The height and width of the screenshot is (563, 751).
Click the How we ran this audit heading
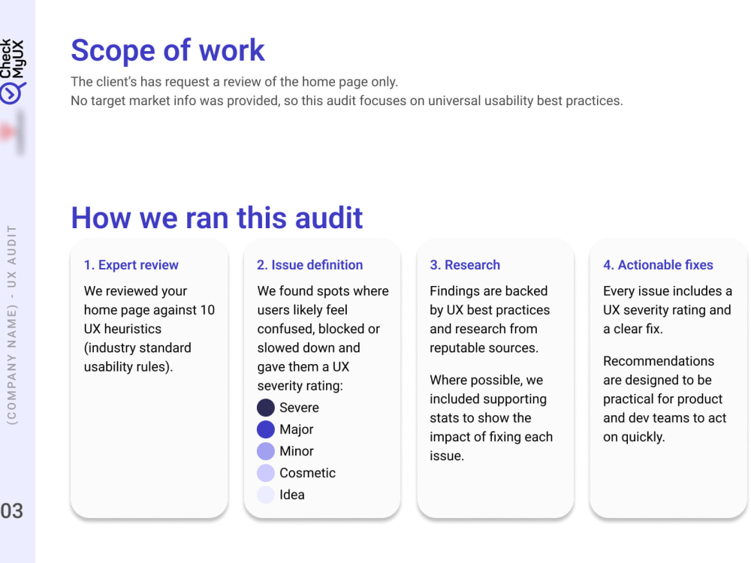(x=217, y=218)
